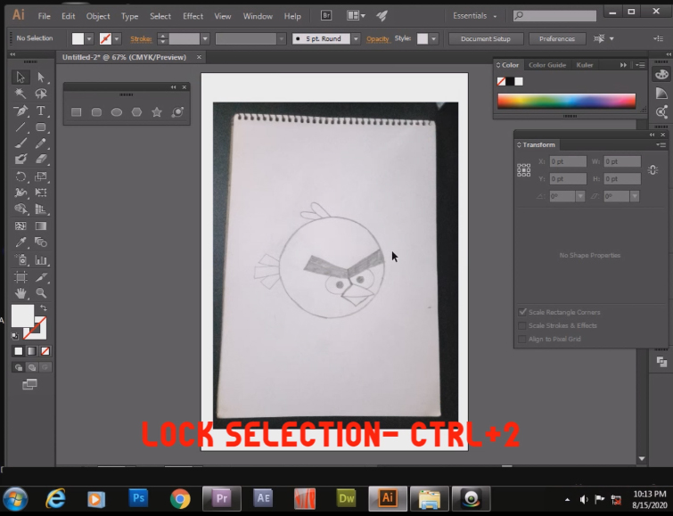The image size is (673, 516).
Task: Toggle constrain width and height proportions
Action: point(652,170)
